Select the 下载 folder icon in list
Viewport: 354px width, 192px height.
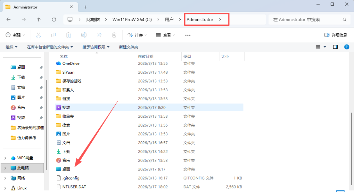coord(58,151)
